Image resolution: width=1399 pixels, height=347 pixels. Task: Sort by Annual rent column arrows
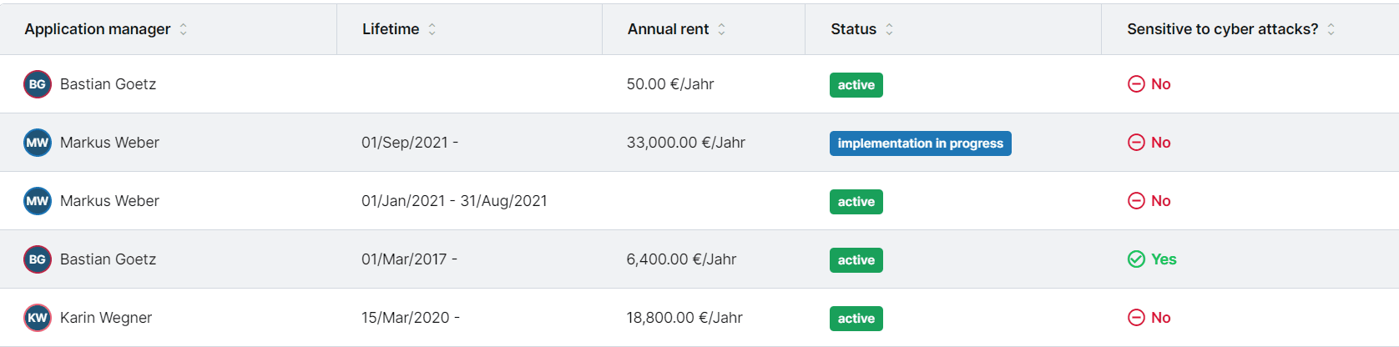[722, 29]
